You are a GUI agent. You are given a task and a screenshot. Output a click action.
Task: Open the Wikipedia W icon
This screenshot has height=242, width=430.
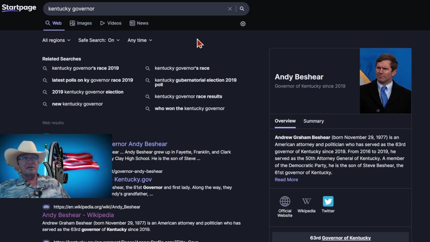point(306,201)
